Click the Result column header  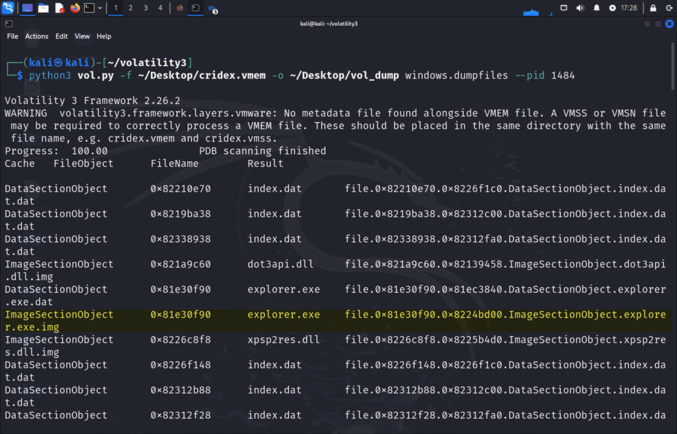pos(266,164)
